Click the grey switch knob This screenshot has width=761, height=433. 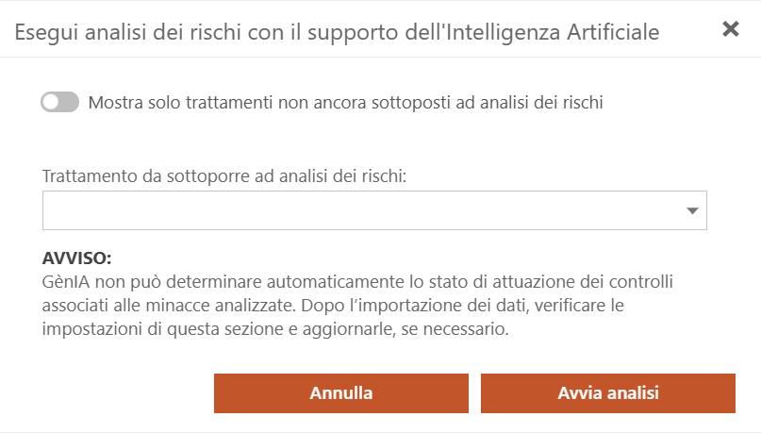pyautogui.click(x=51, y=102)
